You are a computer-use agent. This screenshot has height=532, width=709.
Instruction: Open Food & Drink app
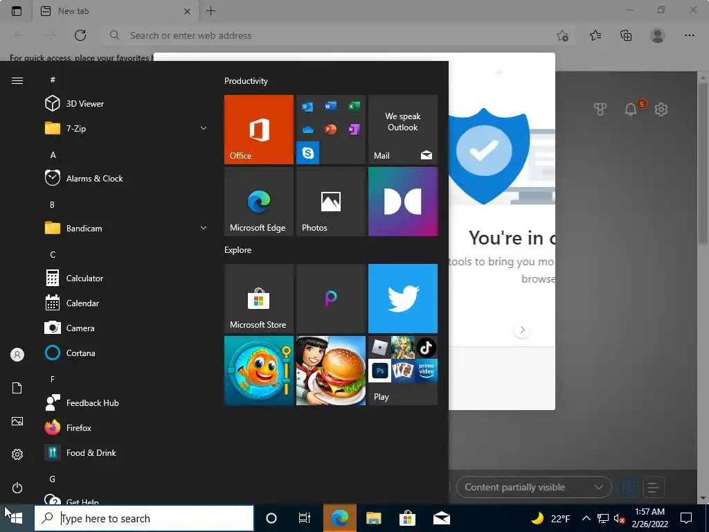click(127, 452)
